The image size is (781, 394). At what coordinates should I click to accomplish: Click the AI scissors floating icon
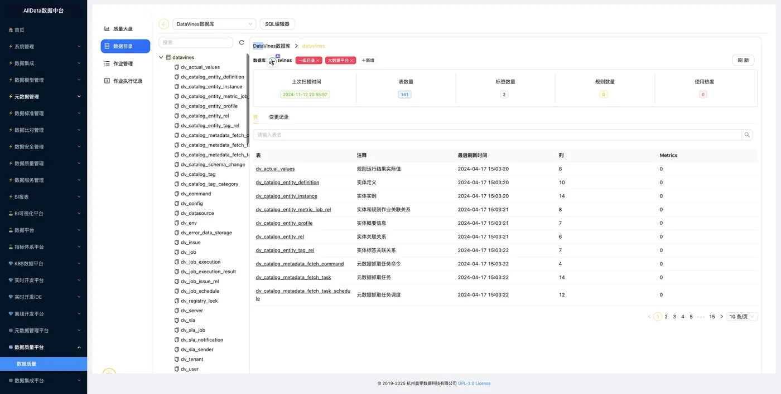click(272, 61)
